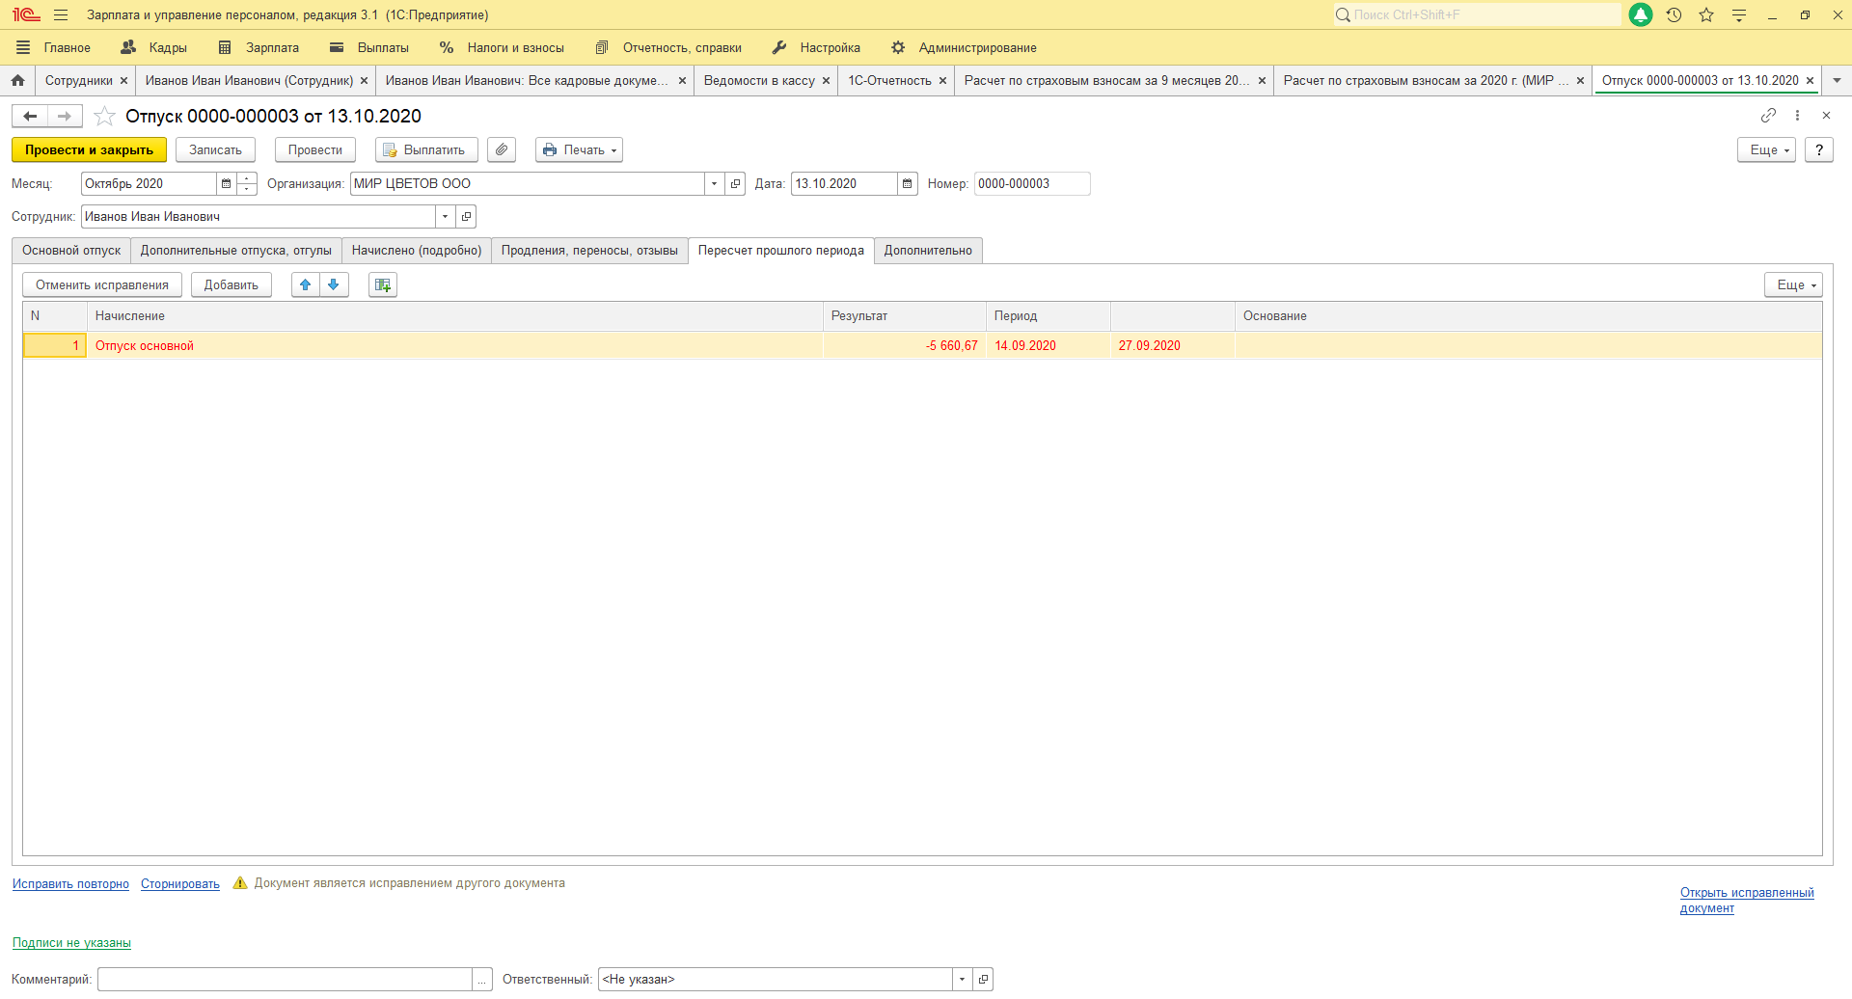The width and height of the screenshot is (1852, 999).
Task: Open the main hamburger menu next to the 1C logo
Action: pyautogui.click(x=61, y=14)
